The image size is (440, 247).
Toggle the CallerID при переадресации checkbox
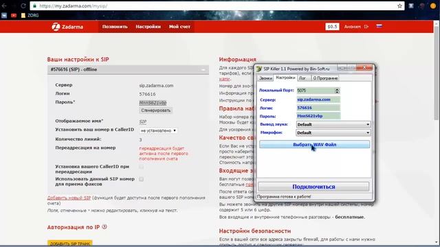click(x=141, y=167)
